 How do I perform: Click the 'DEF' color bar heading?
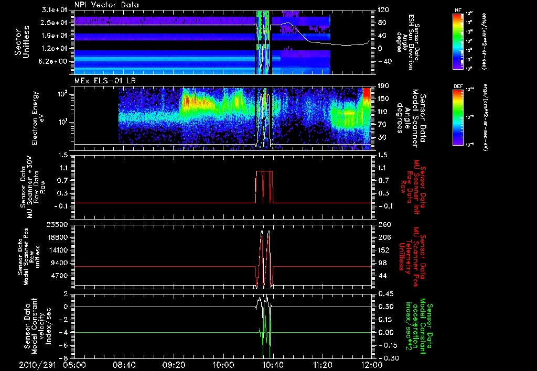point(458,86)
